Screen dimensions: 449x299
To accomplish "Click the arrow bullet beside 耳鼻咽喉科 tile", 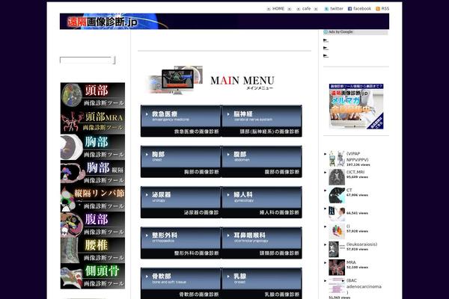I will click(228, 235).
